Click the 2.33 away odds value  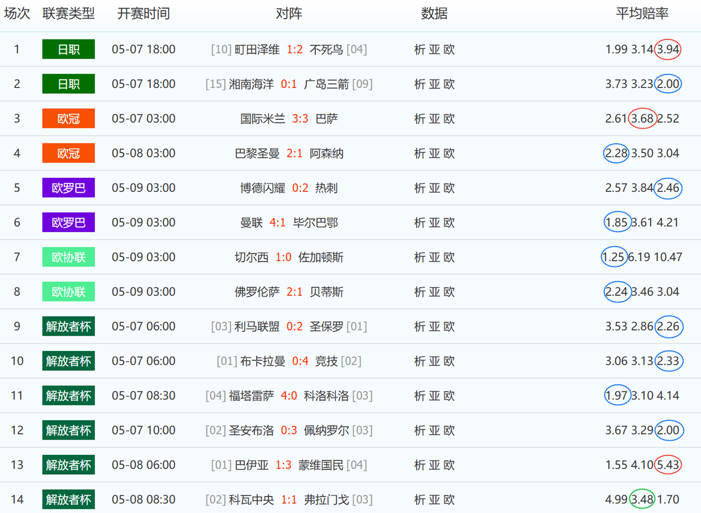[x=668, y=361]
